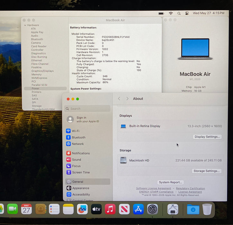Select Apple Pay in System Information sidebar
The image size is (233, 225).
[37, 32]
